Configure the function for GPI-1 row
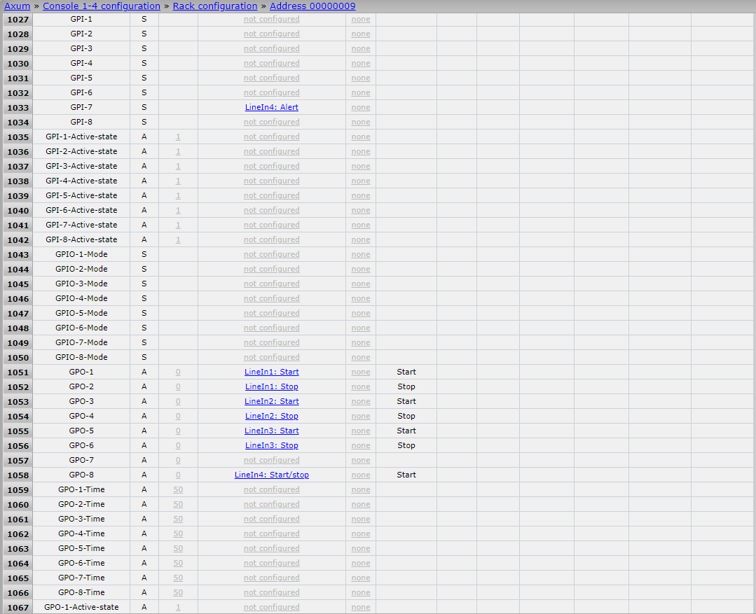756x614 pixels. coord(271,20)
